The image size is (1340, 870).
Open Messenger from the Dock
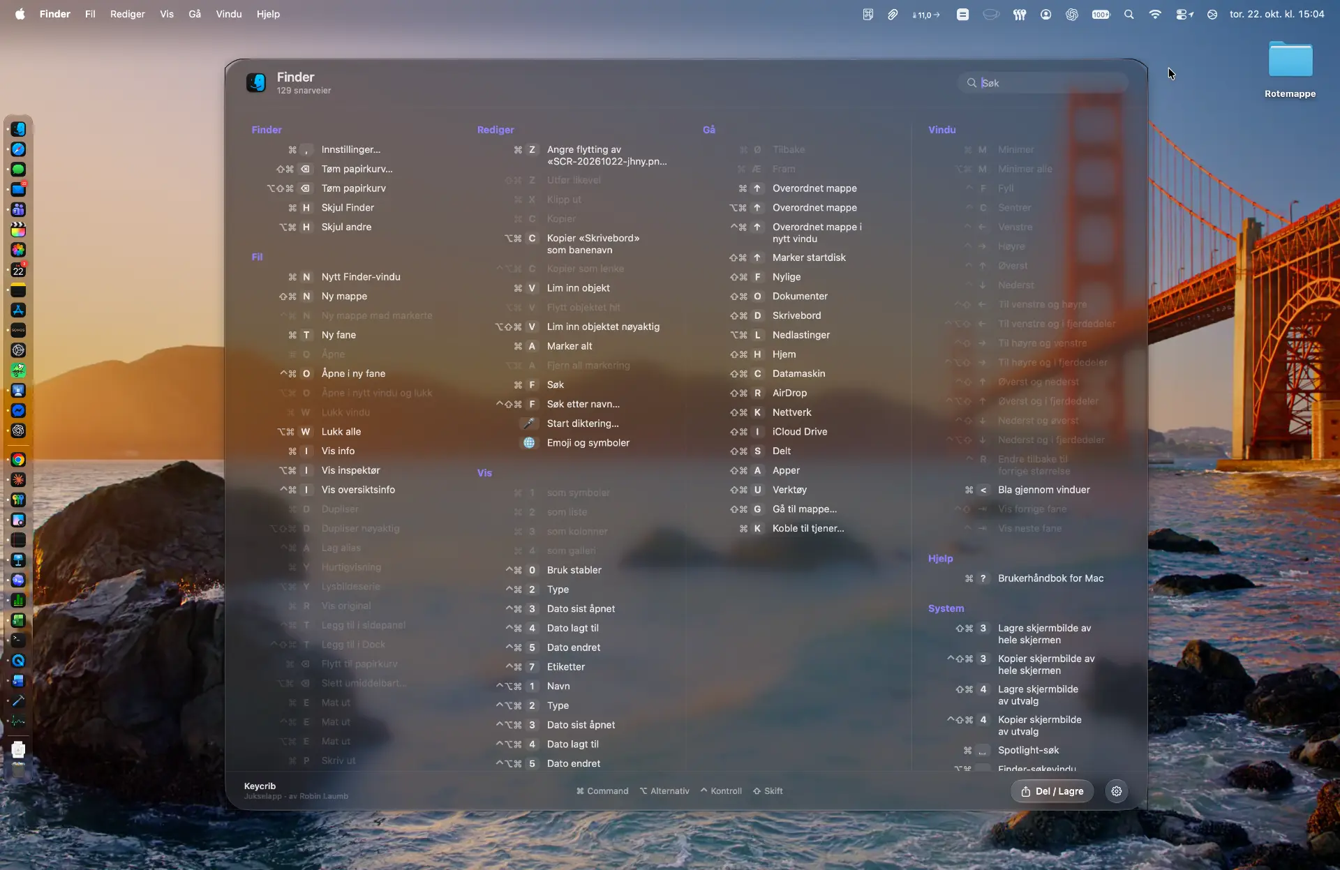pos(19,411)
